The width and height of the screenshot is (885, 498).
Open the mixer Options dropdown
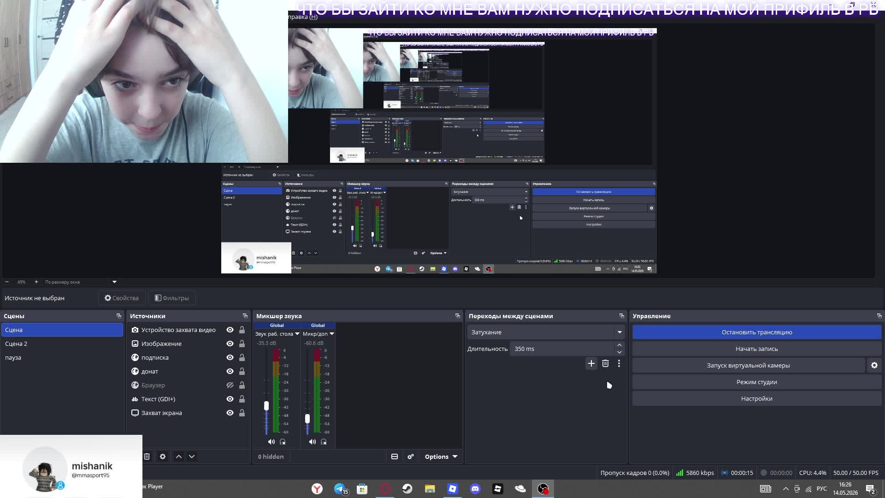[441, 456]
